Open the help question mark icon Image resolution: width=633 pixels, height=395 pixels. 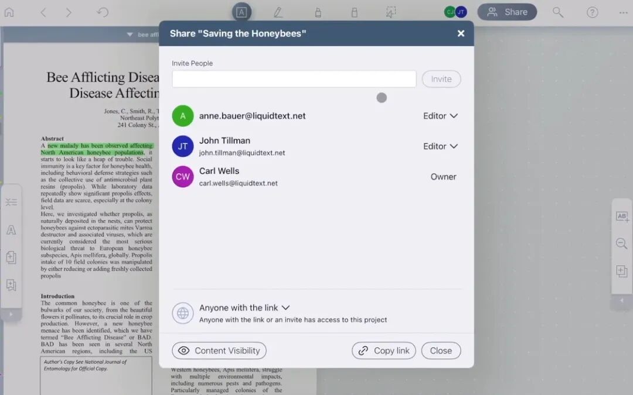(592, 12)
